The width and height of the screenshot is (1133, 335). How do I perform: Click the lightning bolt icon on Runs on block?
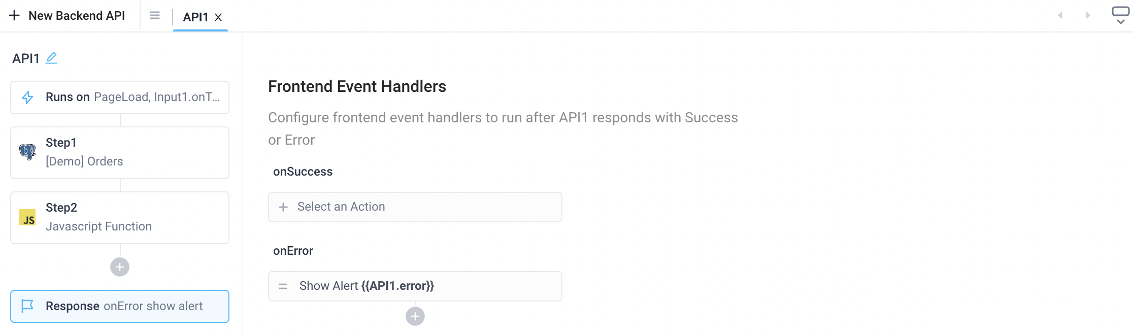tap(27, 96)
